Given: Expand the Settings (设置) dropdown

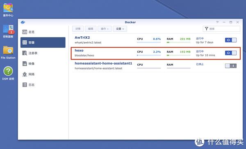Looking at the screenshot, I should coord(120,29).
